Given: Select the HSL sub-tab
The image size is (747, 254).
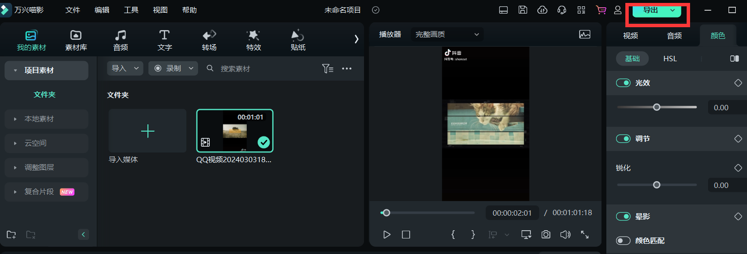Looking at the screenshot, I should pos(670,59).
